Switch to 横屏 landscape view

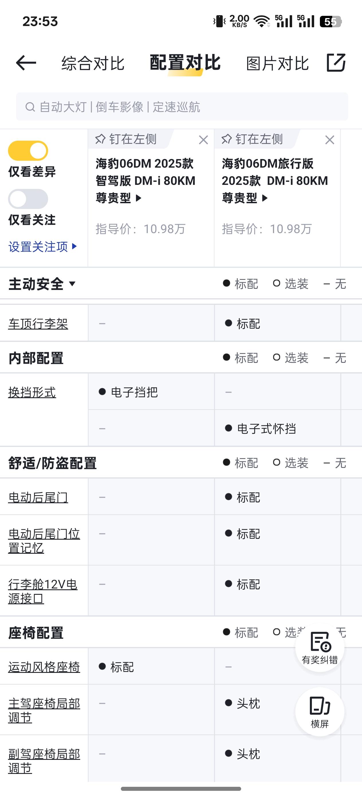(x=320, y=712)
